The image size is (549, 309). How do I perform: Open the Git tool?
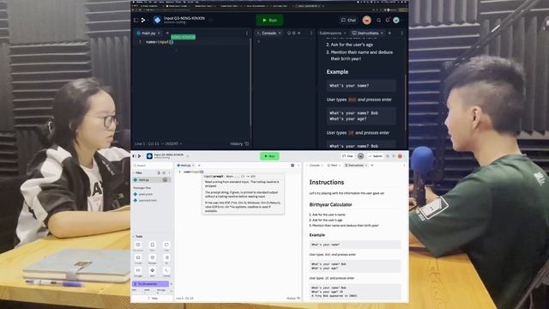tap(166, 258)
